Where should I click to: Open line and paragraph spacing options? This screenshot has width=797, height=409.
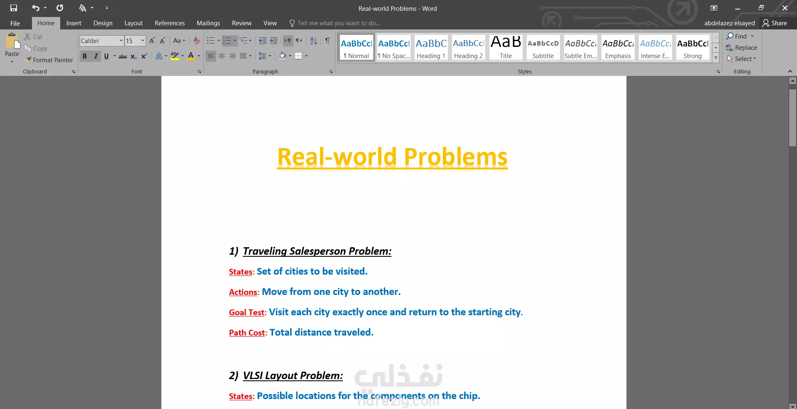click(264, 56)
